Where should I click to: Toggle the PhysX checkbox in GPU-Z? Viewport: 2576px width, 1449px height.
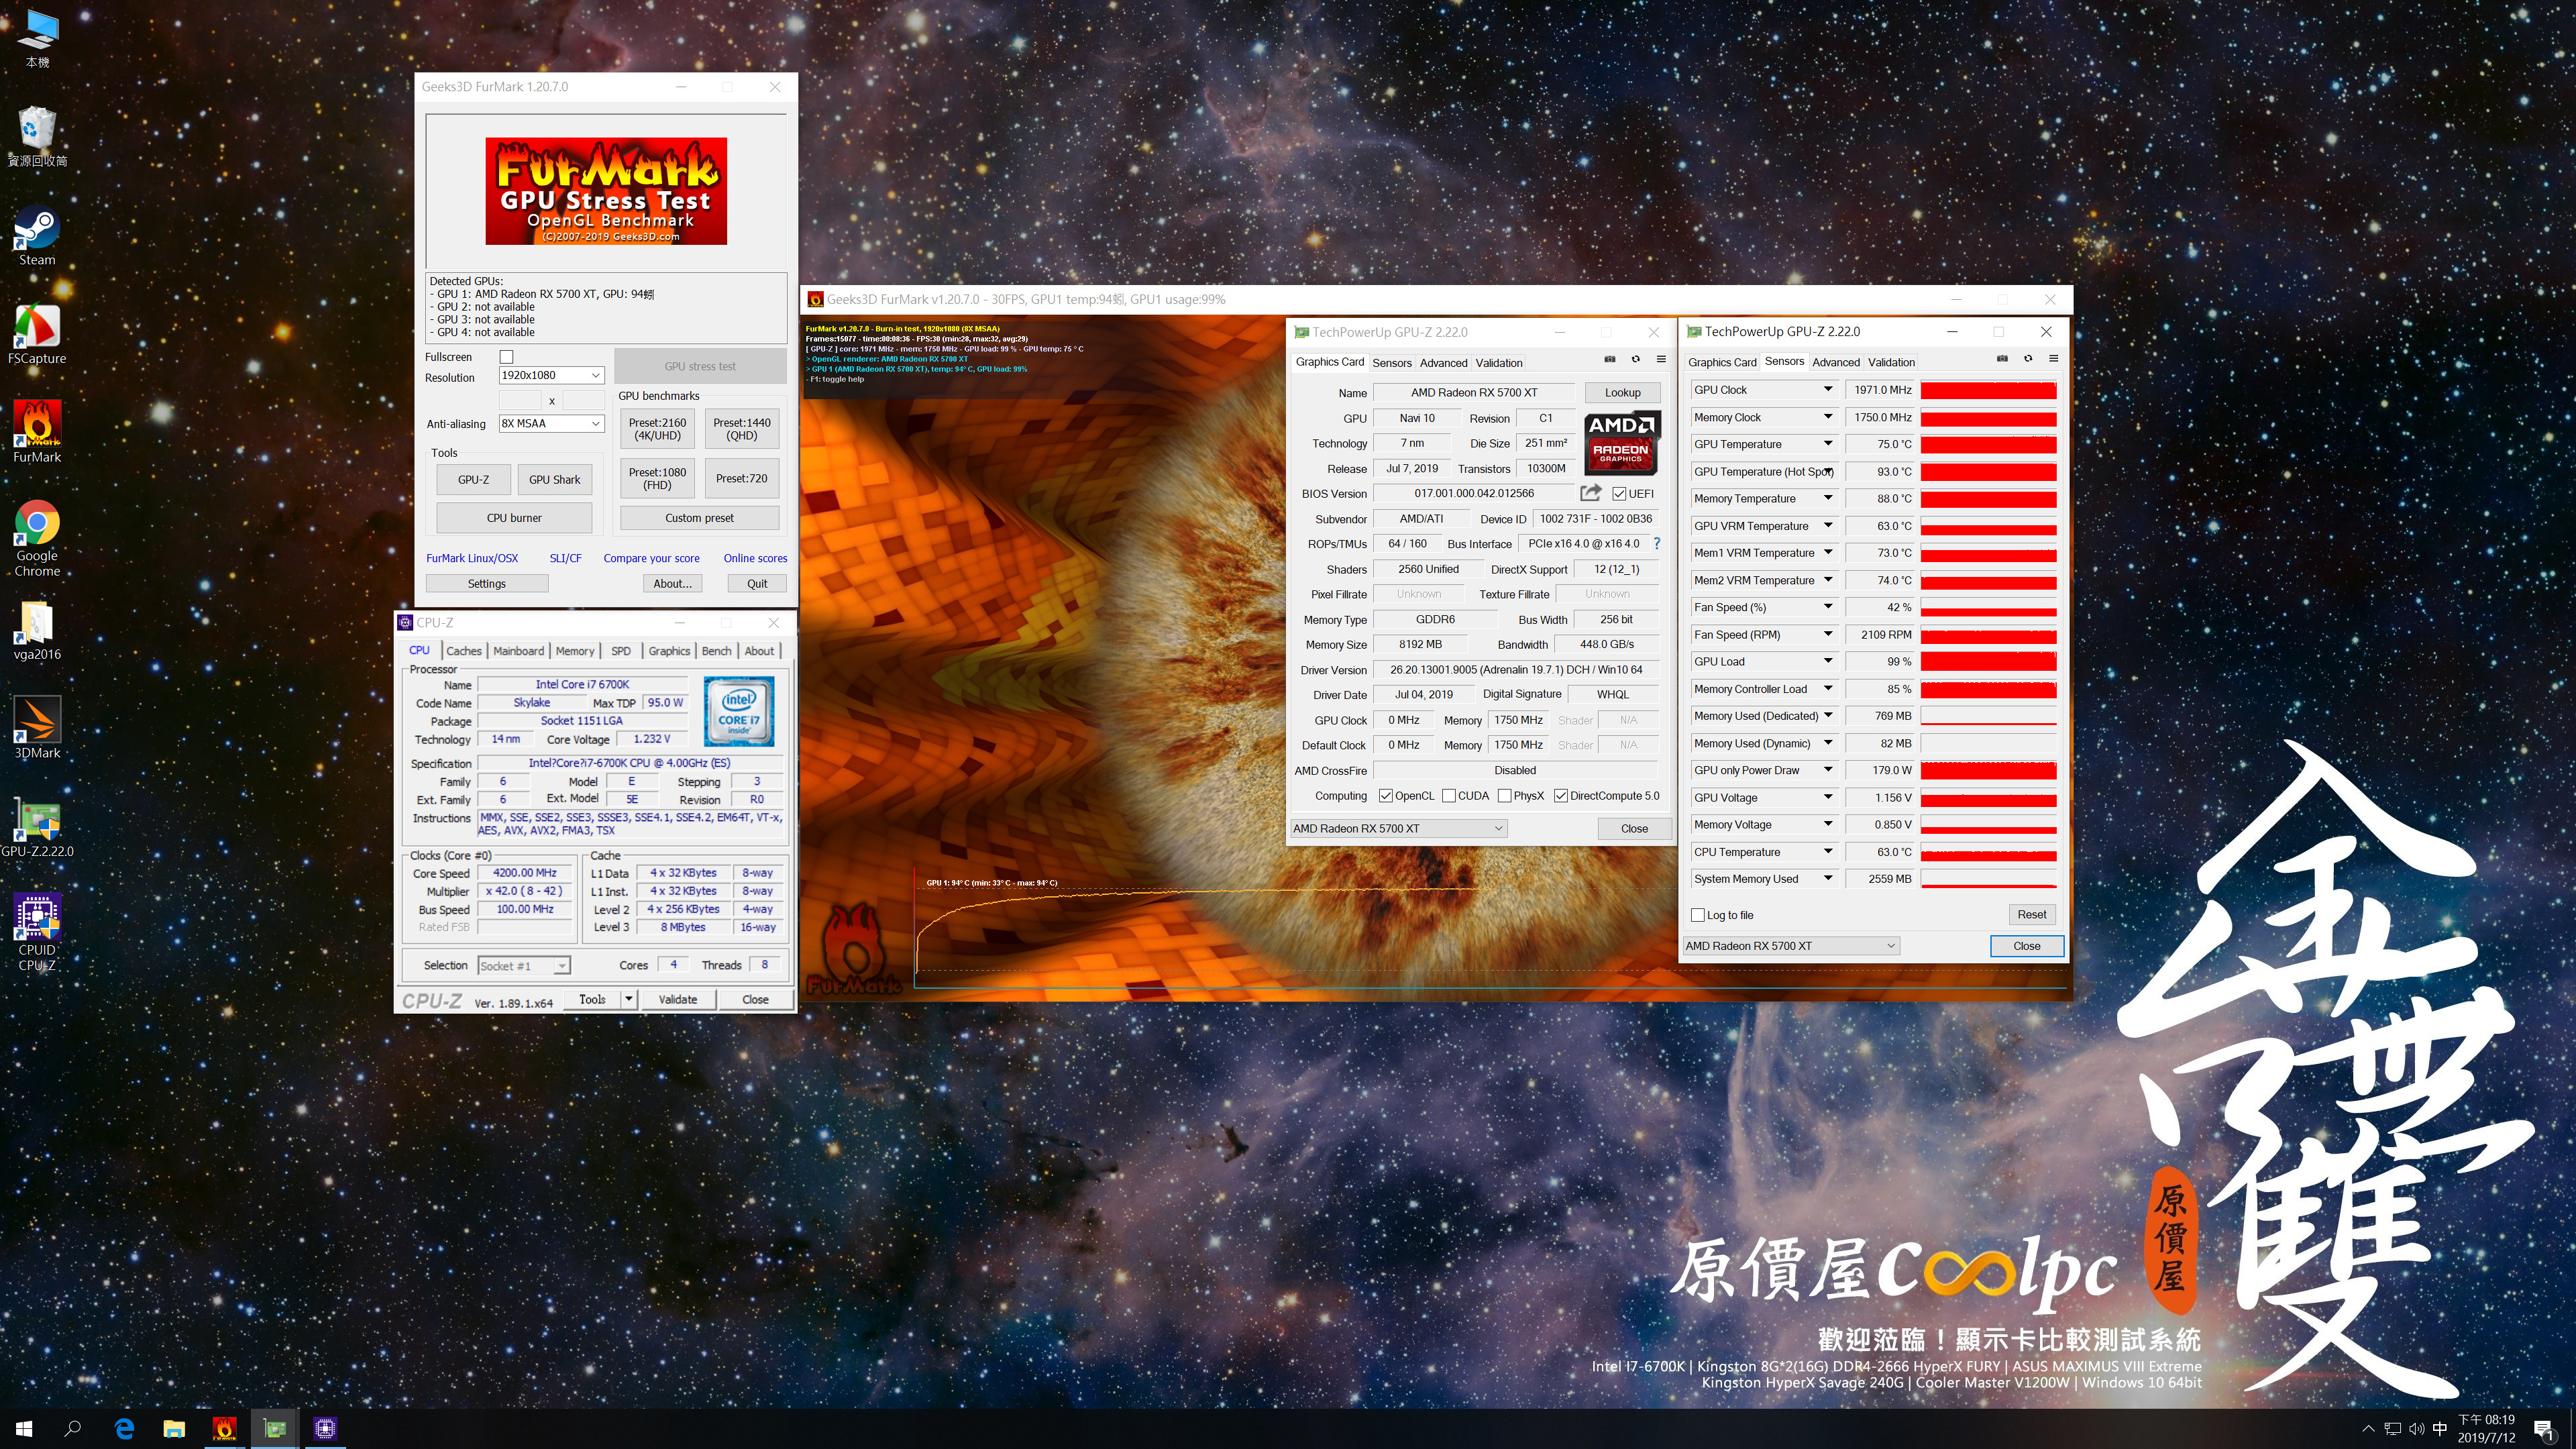1504,796
